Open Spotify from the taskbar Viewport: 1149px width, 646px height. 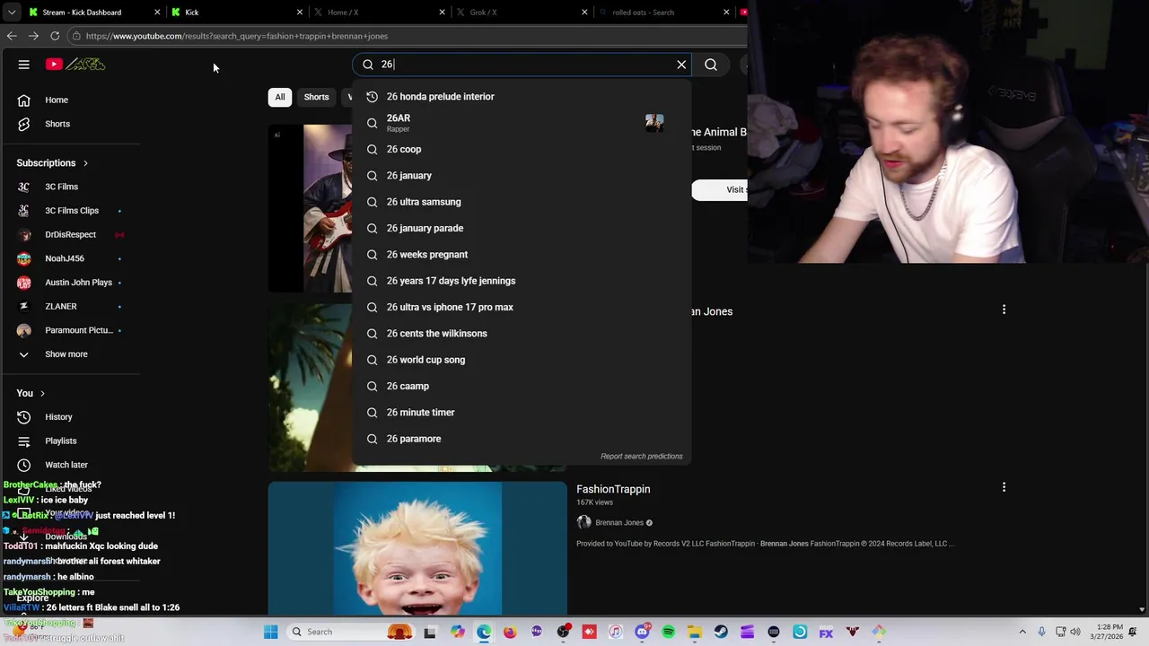pos(668,632)
